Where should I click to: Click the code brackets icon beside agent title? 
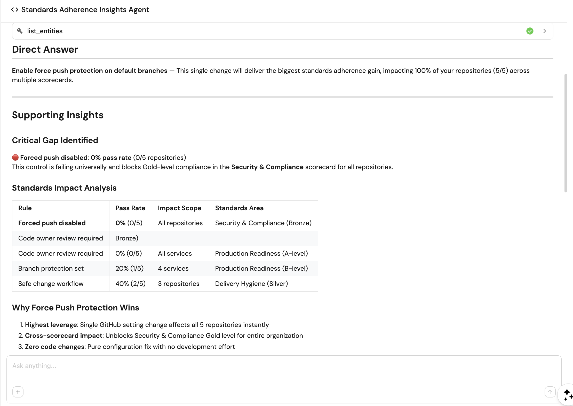tap(15, 10)
